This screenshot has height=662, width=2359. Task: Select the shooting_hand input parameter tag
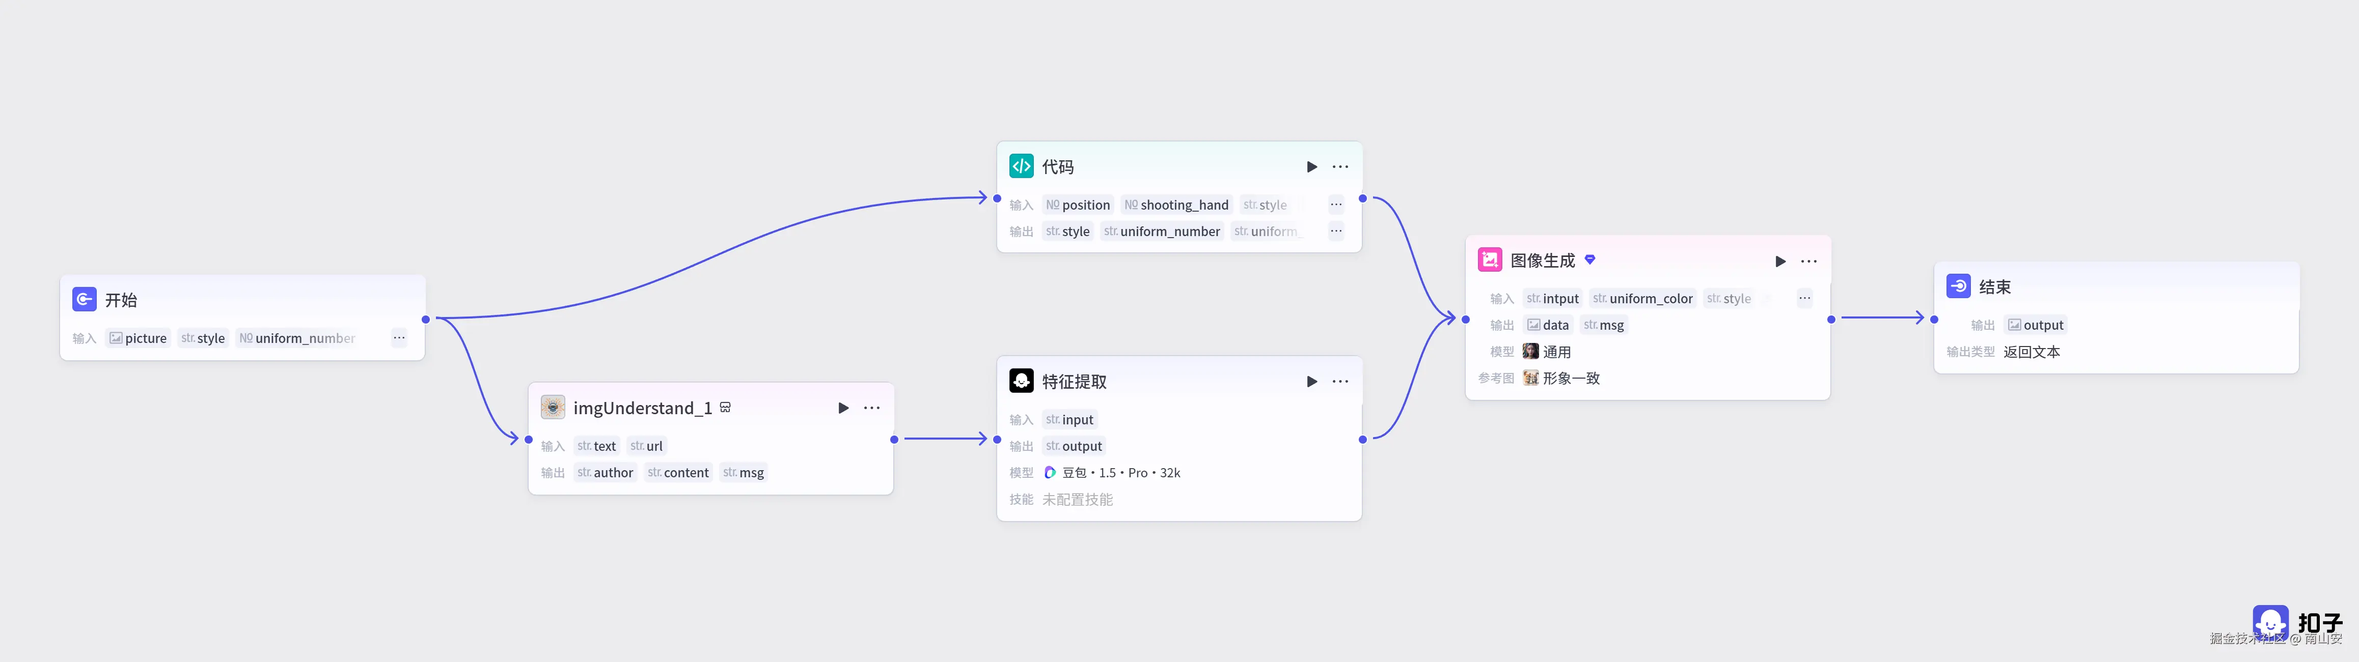click(x=1177, y=205)
